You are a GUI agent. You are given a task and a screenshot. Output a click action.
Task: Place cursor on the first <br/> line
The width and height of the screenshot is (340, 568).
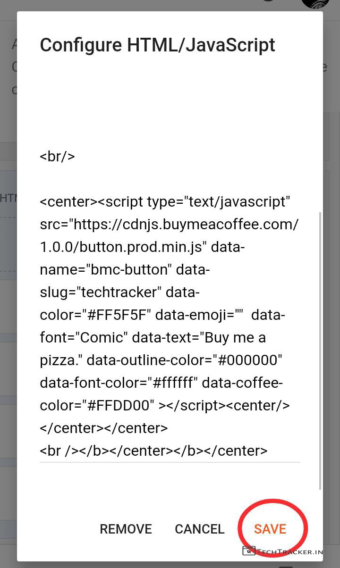[x=58, y=156]
